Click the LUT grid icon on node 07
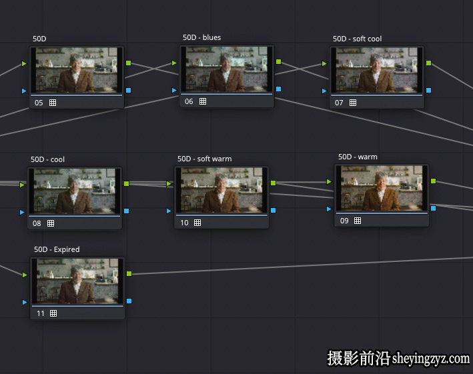The height and width of the screenshot is (374, 473). (x=353, y=103)
